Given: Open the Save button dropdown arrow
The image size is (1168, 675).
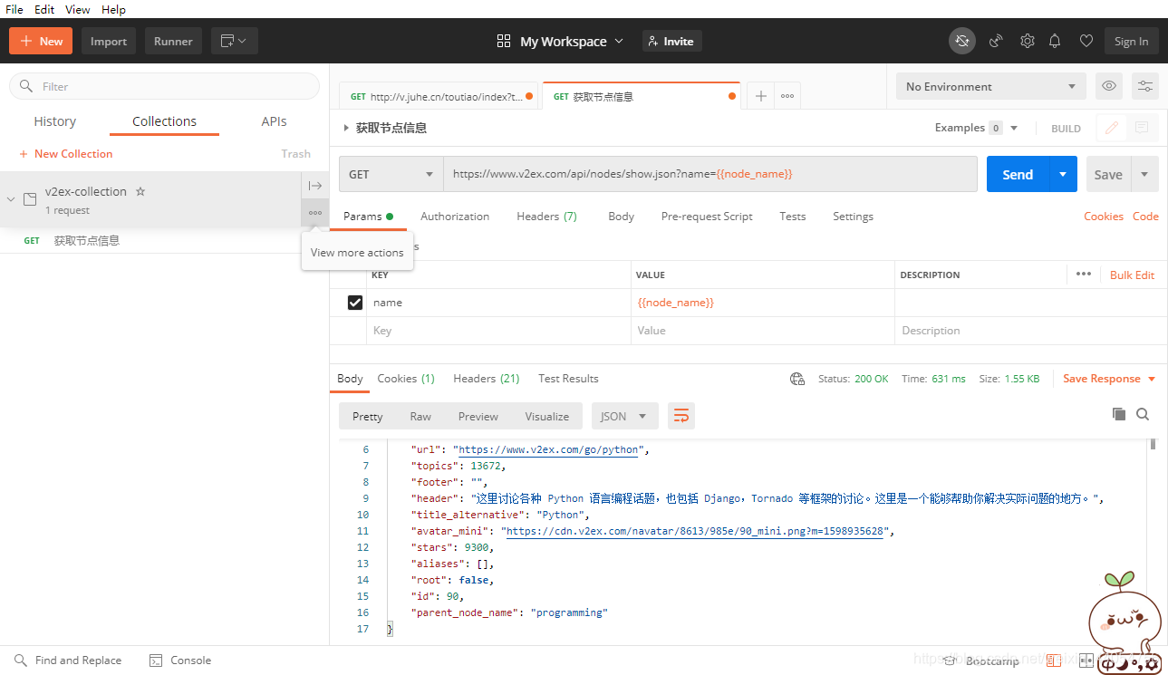Looking at the screenshot, I should tap(1144, 174).
